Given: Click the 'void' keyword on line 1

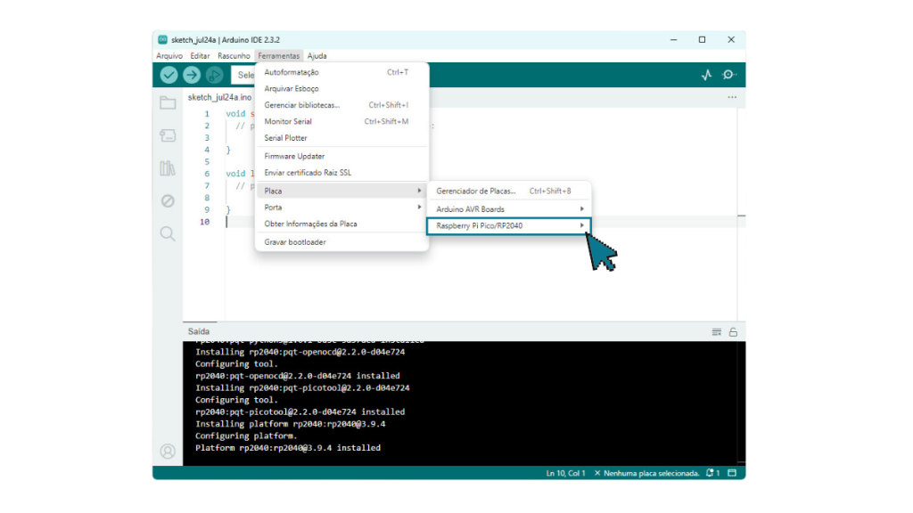Looking at the screenshot, I should 235,113.
